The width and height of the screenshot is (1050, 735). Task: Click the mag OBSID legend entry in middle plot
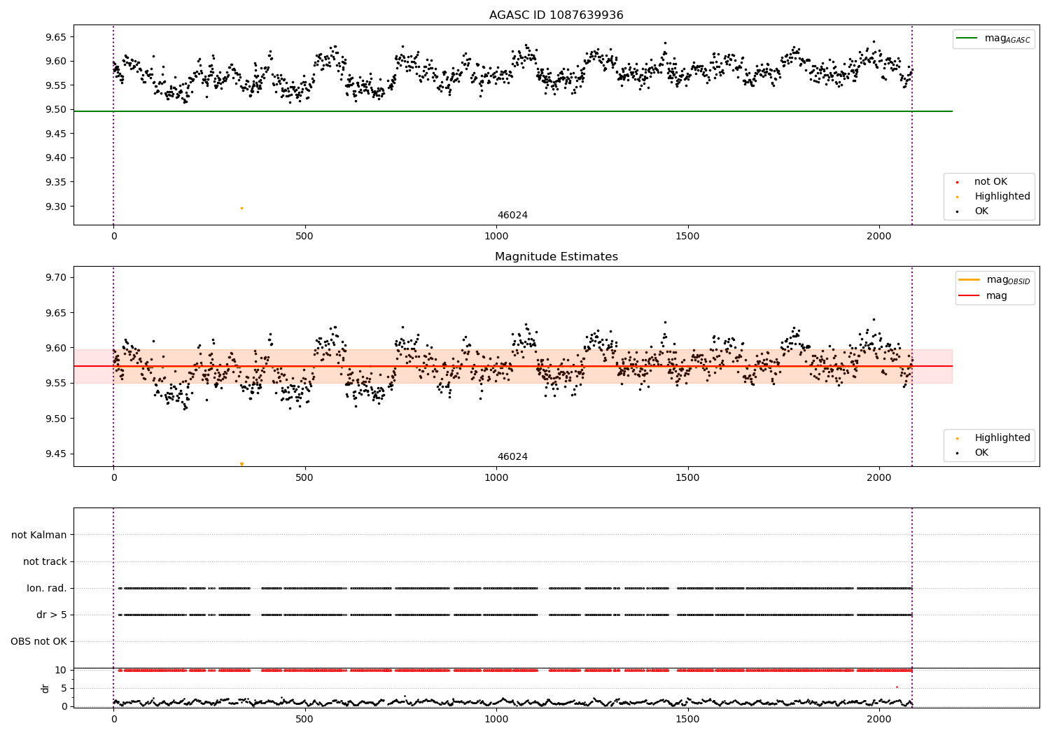[x=994, y=280]
